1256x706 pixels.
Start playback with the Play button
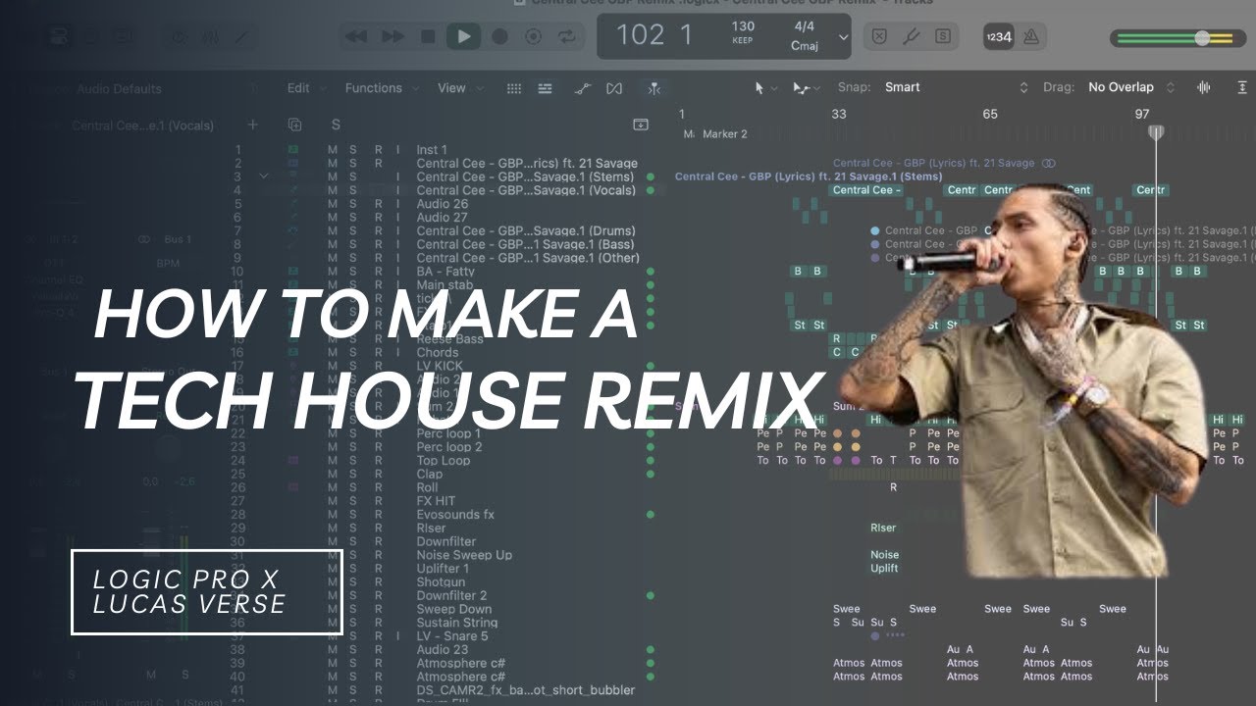tap(463, 37)
